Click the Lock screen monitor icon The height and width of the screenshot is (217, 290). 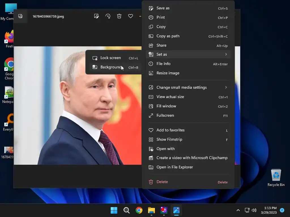(95, 58)
